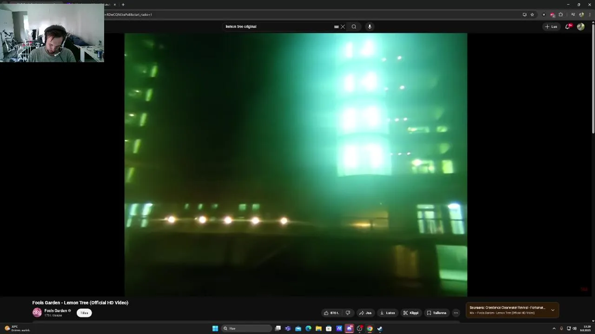Open YouTube notifications bell
The height and width of the screenshot is (334, 595).
click(x=568, y=26)
